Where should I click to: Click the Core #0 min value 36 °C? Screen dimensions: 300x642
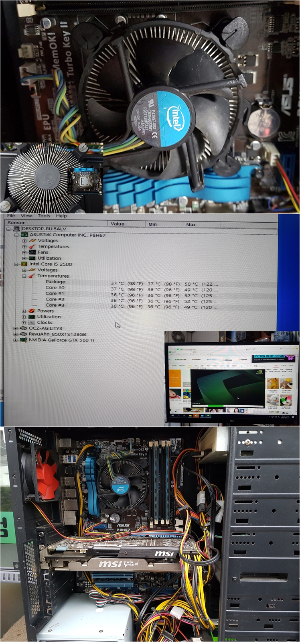[154, 289]
